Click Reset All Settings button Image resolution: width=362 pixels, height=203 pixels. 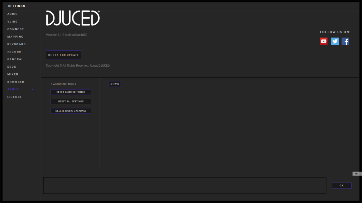click(71, 101)
